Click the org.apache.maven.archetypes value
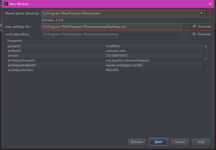 coord(128,60)
